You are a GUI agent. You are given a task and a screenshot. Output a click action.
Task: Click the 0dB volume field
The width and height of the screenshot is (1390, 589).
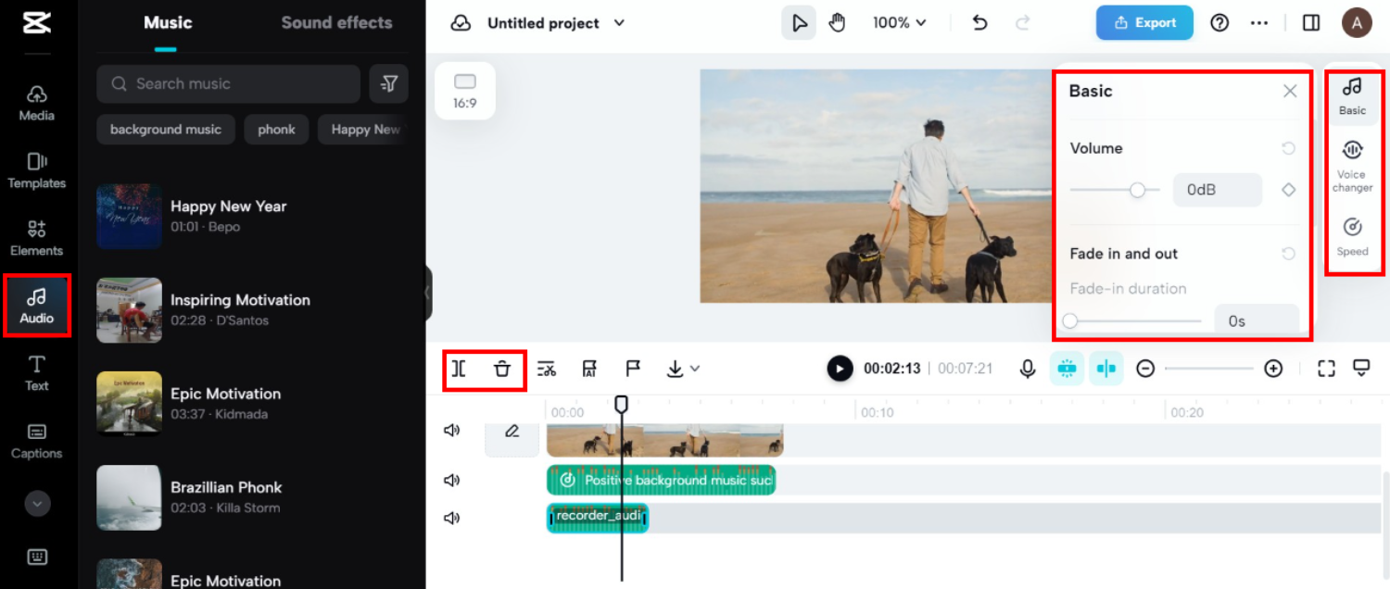1217,190
